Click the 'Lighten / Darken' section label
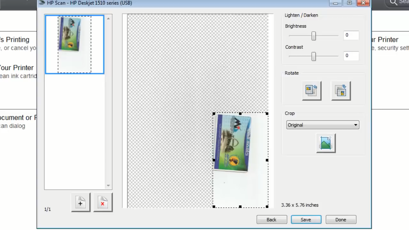The width and height of the screenshot is (409, 230). tap(301, 15)
